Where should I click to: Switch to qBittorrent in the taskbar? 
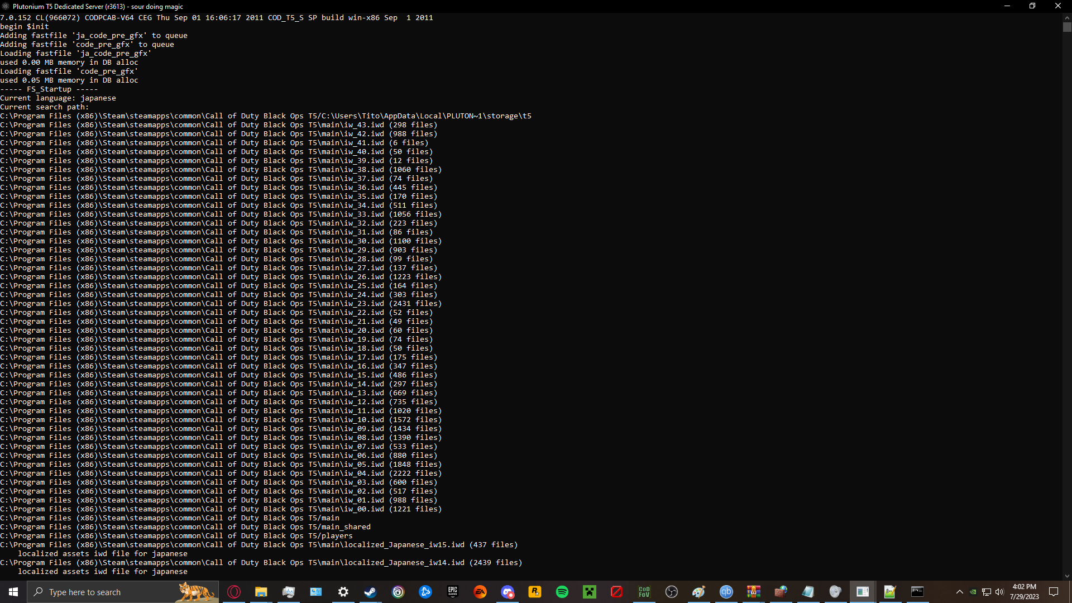pyautogui.click(x=726, y=592)
